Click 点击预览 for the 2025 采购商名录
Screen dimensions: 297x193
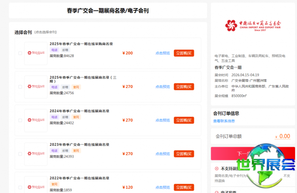click(162, 53)
